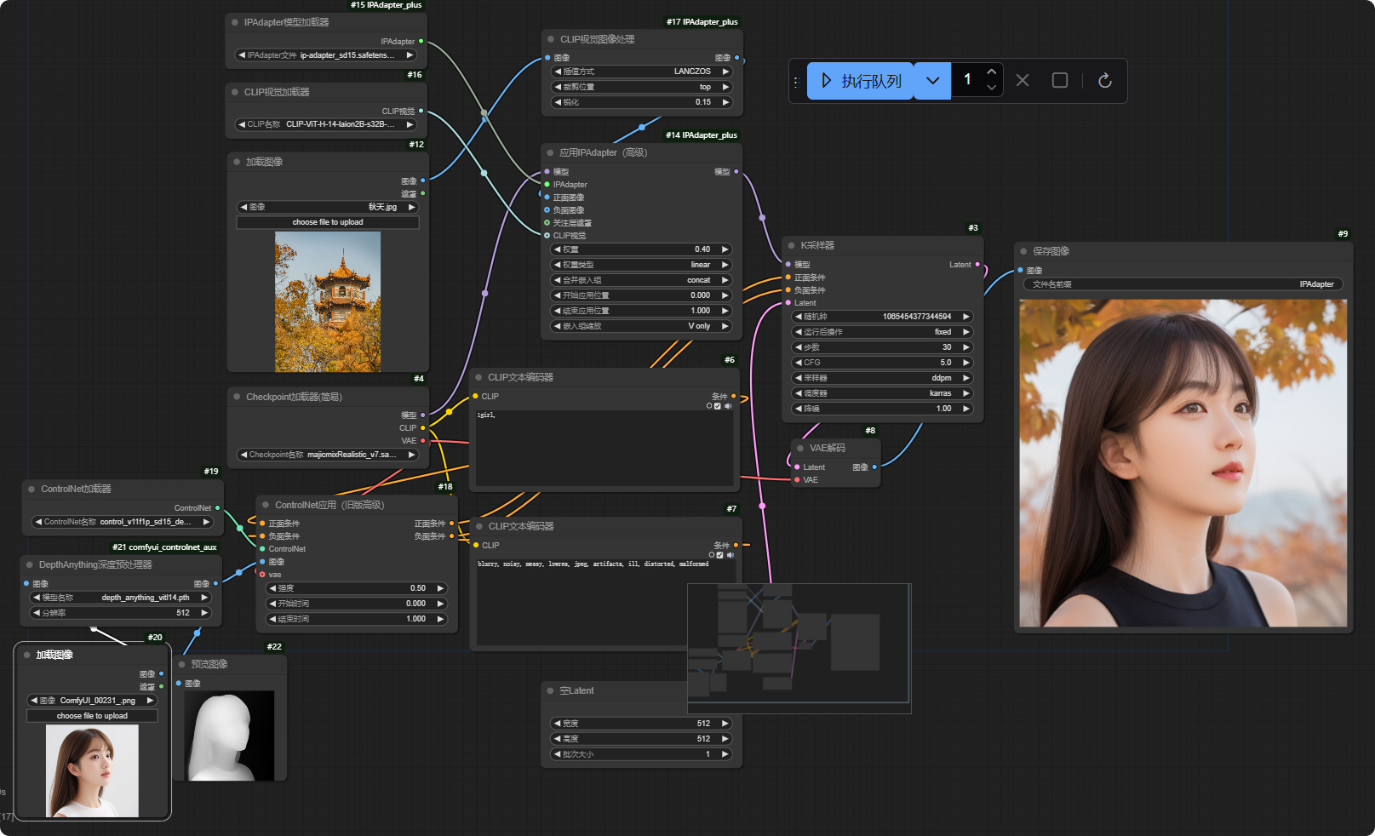Click the pagoda autumn image thumbnail

point(328,301)
